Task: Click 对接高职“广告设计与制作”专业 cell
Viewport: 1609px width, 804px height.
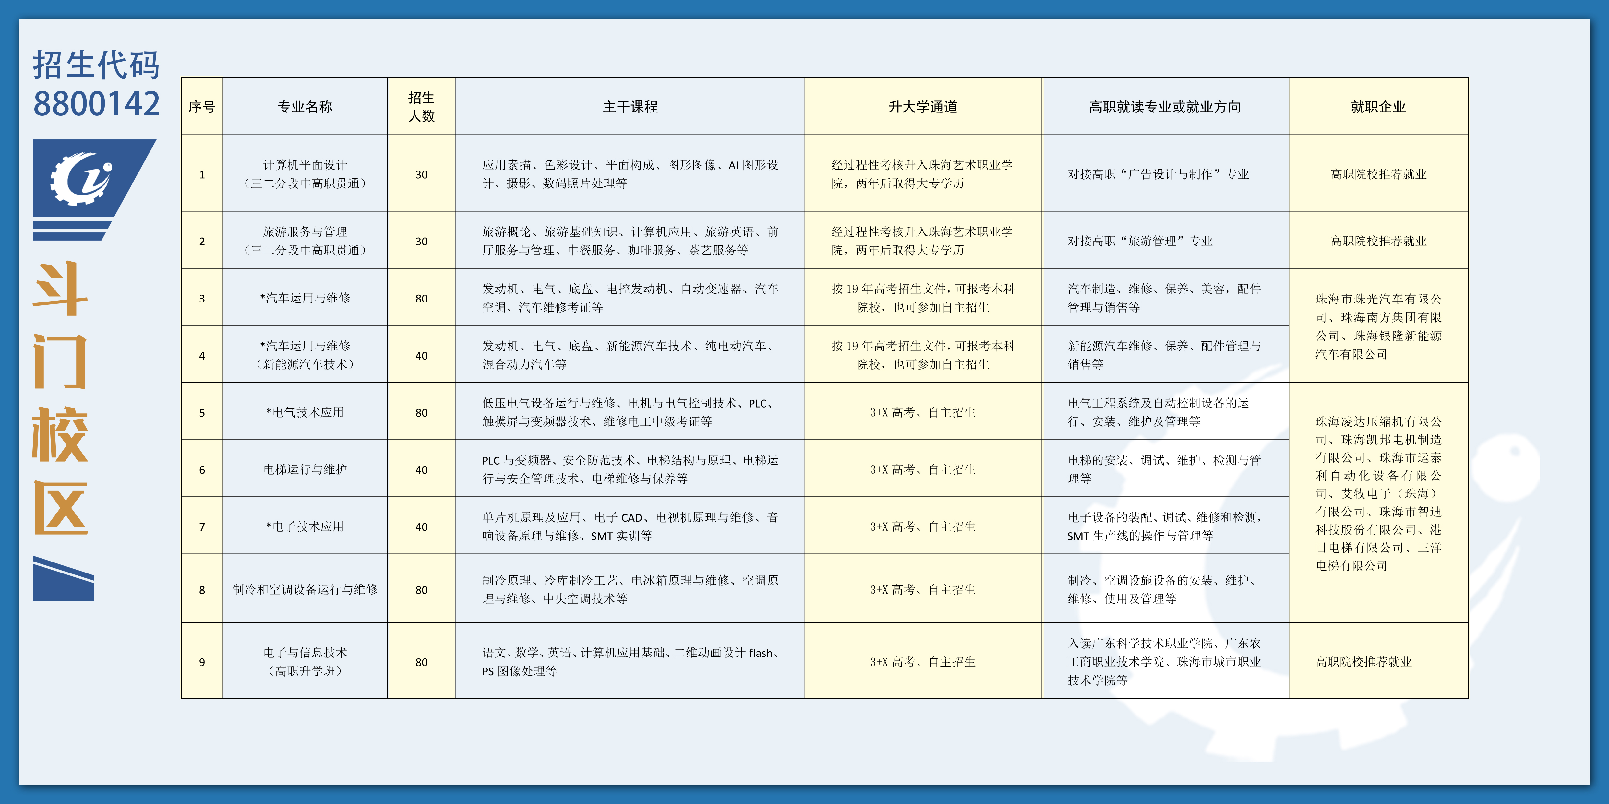Action: (x=1165, y=173)
